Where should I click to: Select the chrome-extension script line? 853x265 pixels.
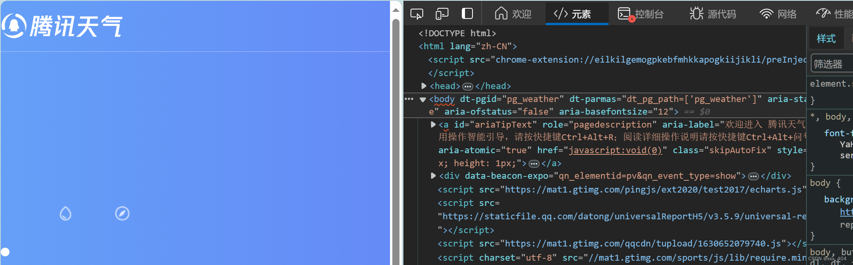[x=617, y=59]
